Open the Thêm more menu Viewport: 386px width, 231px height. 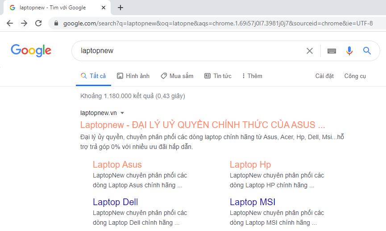coord(252,76)
